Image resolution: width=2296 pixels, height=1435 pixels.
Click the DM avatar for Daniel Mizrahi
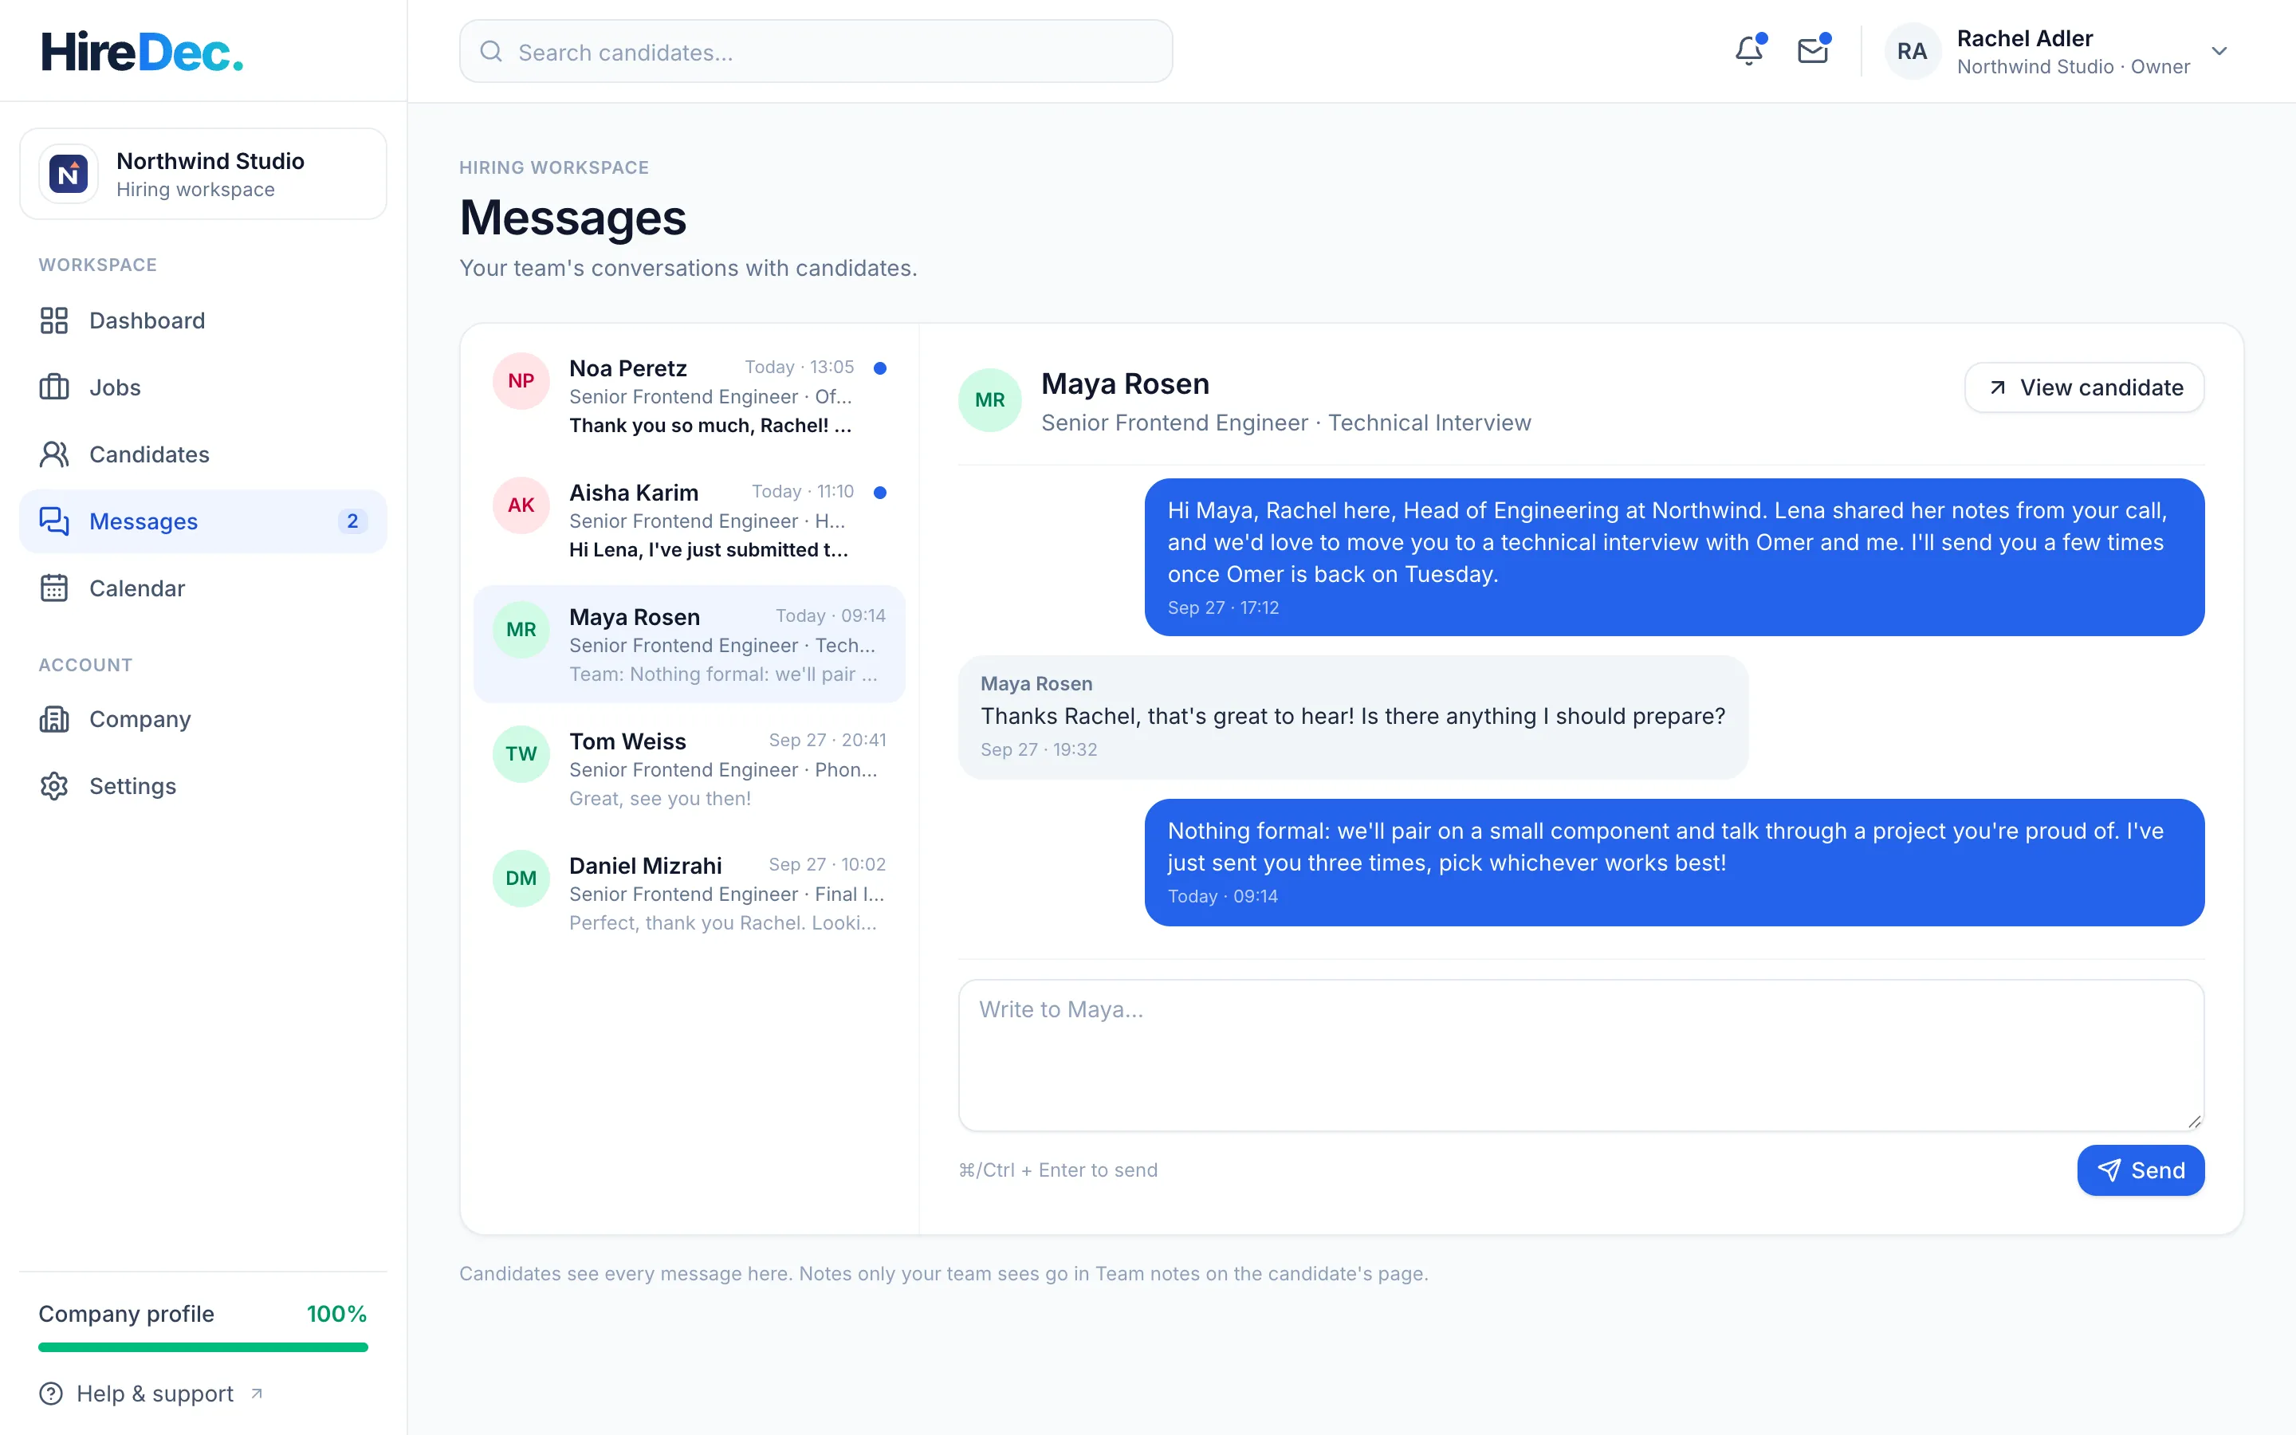click(521, 878)
